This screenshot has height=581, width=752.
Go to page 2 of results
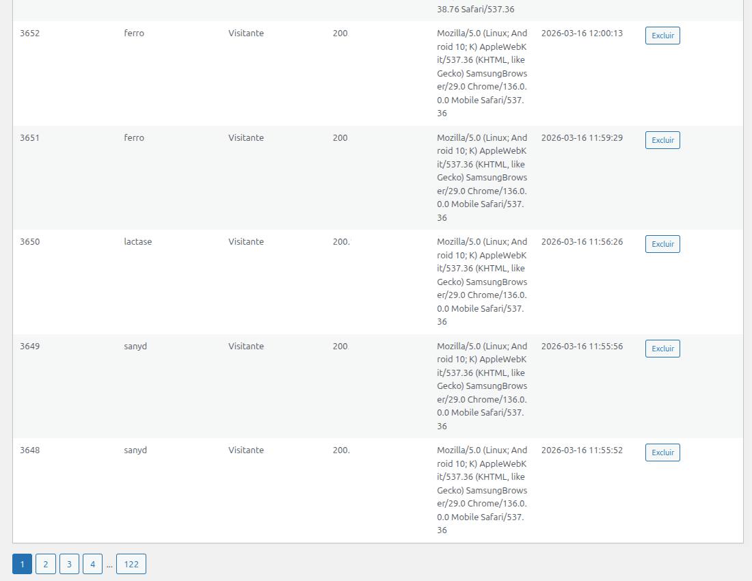[45, 564]
